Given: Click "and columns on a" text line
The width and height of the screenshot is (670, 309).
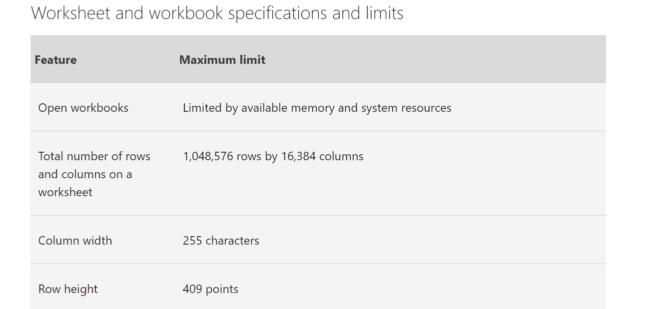Looking at the screenshot, I should pyautogui.click(x=85, y=174).
